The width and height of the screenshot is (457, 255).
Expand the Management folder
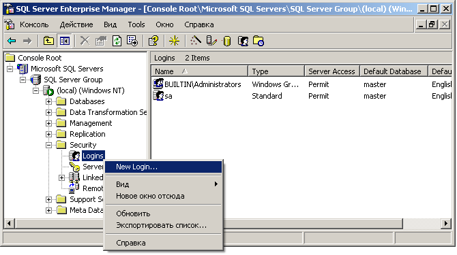48,124
